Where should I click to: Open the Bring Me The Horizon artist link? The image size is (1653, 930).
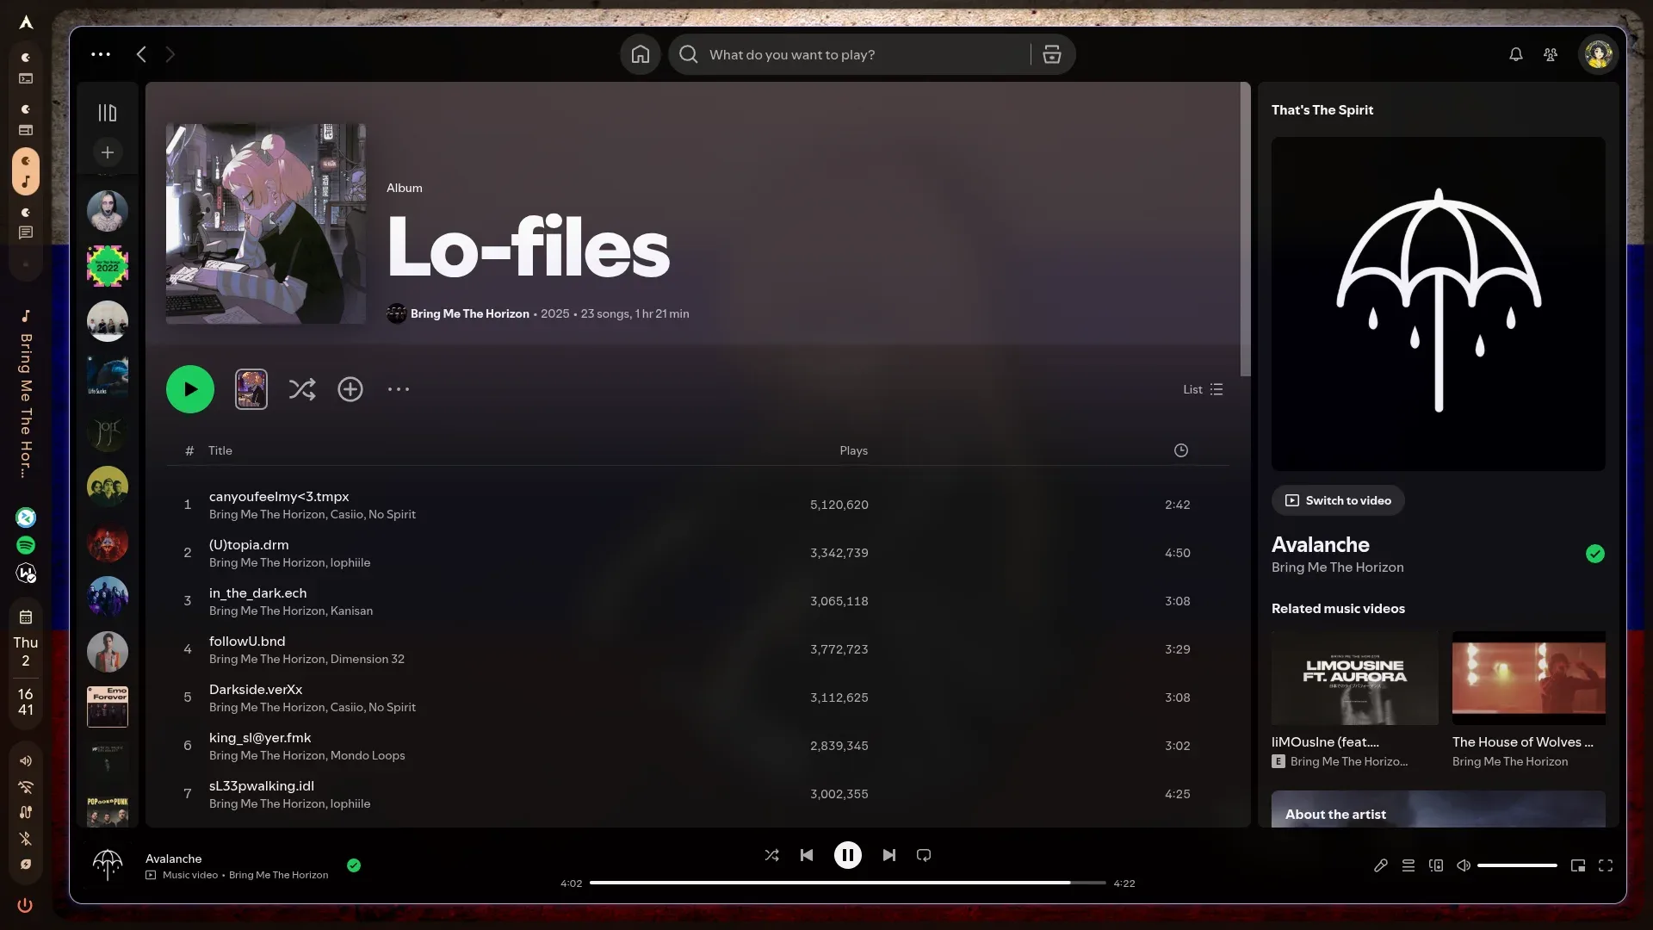pyautogui.click(x=469, y=313)
